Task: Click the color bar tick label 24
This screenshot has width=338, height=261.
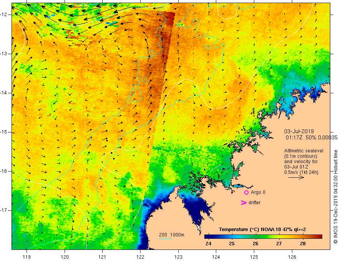Action: tap(208, 244)
